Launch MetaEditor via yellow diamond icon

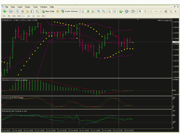[x=58, y=11]
